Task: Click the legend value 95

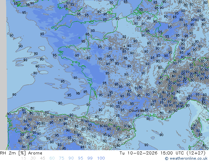Action: point(80,158)
